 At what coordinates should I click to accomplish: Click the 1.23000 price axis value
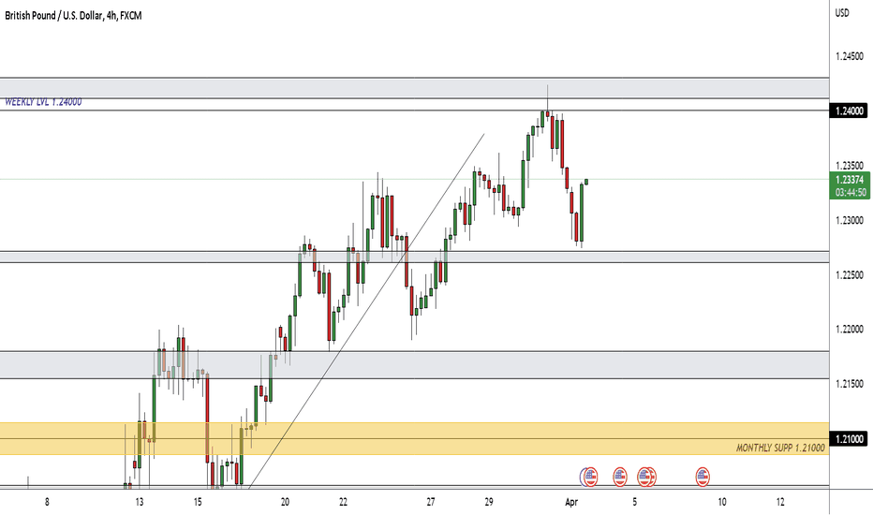coord(850,220)
